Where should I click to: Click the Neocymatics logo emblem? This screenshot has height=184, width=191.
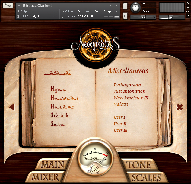[96, 45]
